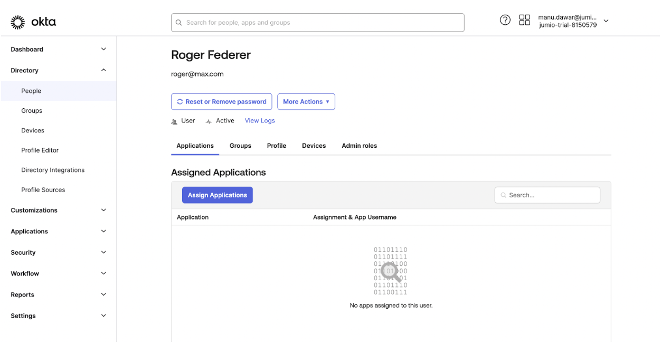Open Profile Editor in the sidebar

click(x=40, y=150)
